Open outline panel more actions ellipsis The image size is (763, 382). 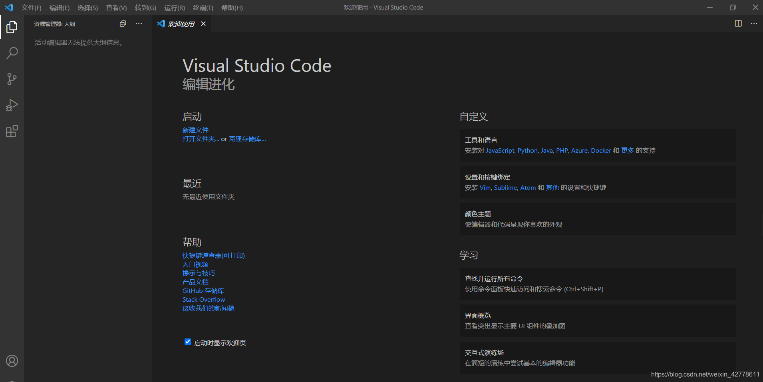click(x=139, y=24)
